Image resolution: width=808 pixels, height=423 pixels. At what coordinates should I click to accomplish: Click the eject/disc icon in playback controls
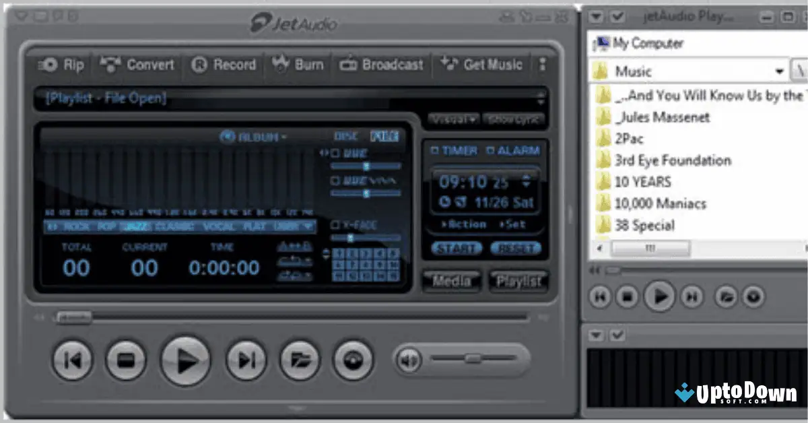point(353,360)
